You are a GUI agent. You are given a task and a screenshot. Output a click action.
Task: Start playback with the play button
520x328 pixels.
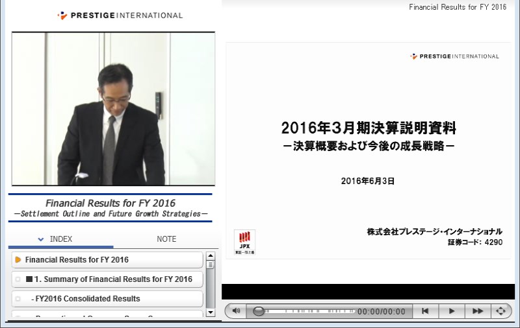(x=451, y=310)
